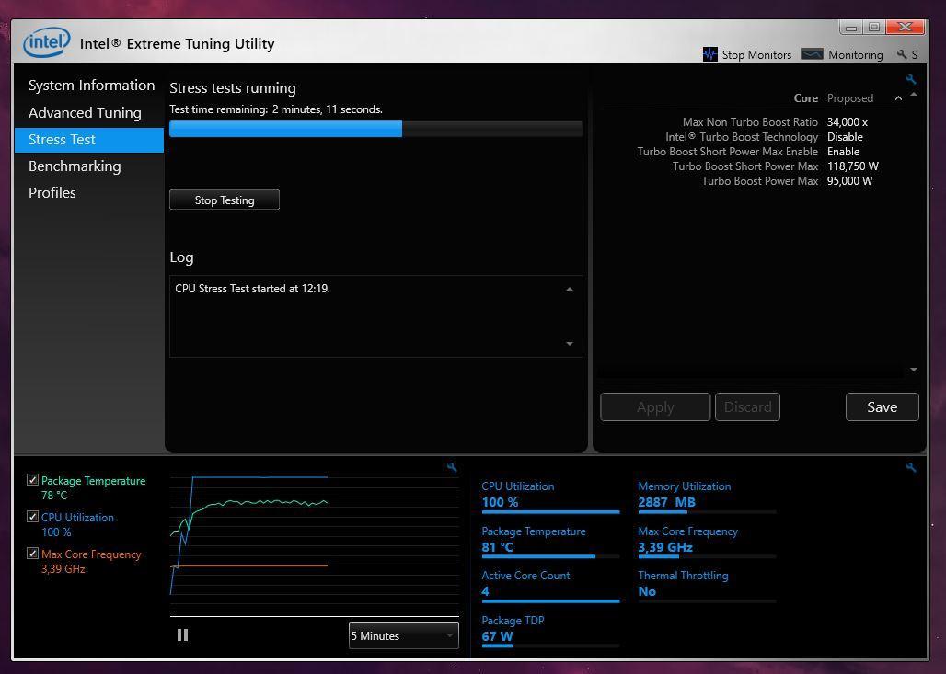Image resolution: width=946 pixels, height=674 pixels.
Task: Click the tuning panel scroll-down arrow
Action: click(x=914, y=370)
